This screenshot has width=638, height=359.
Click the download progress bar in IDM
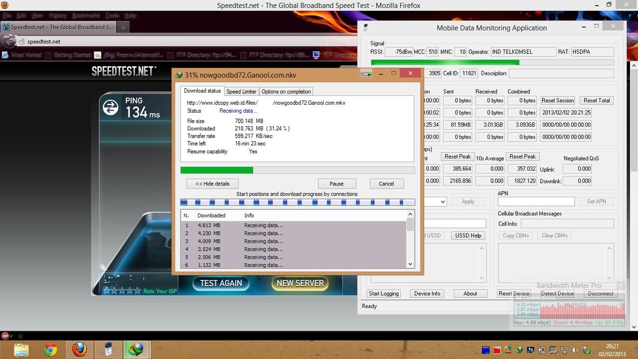(x=298, y=170)
